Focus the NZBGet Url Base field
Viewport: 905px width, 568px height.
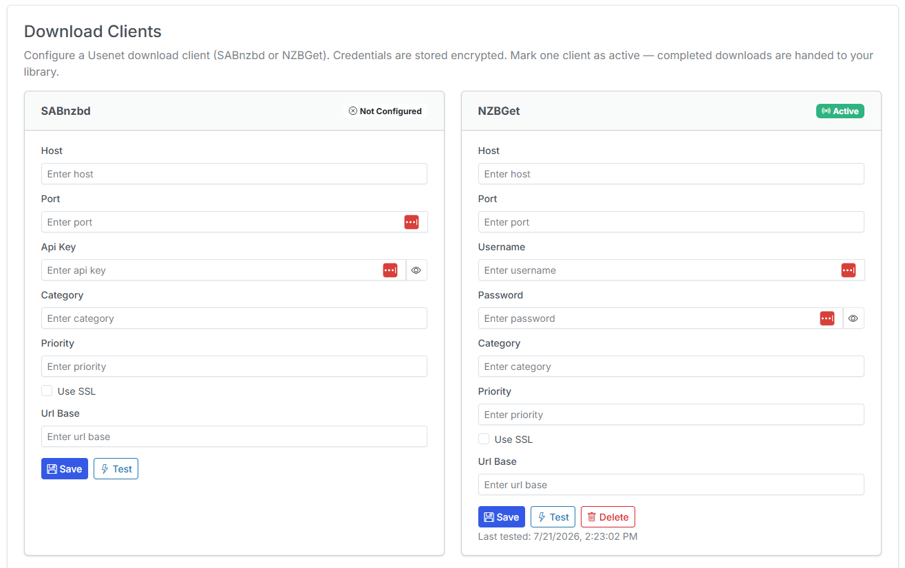[x=671, y=485]
